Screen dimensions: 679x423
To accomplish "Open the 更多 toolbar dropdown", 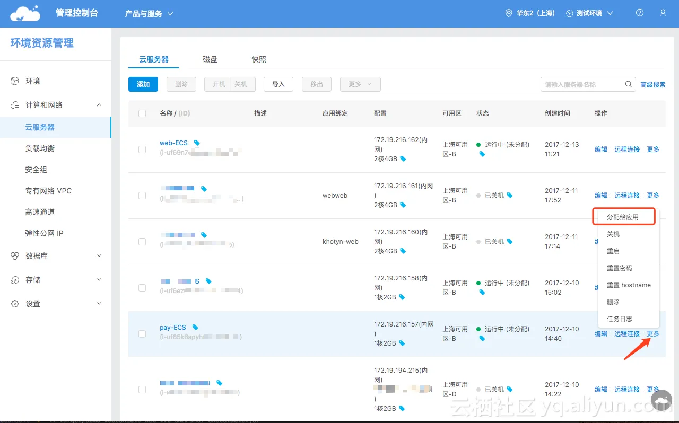I will tap(360, 84).
